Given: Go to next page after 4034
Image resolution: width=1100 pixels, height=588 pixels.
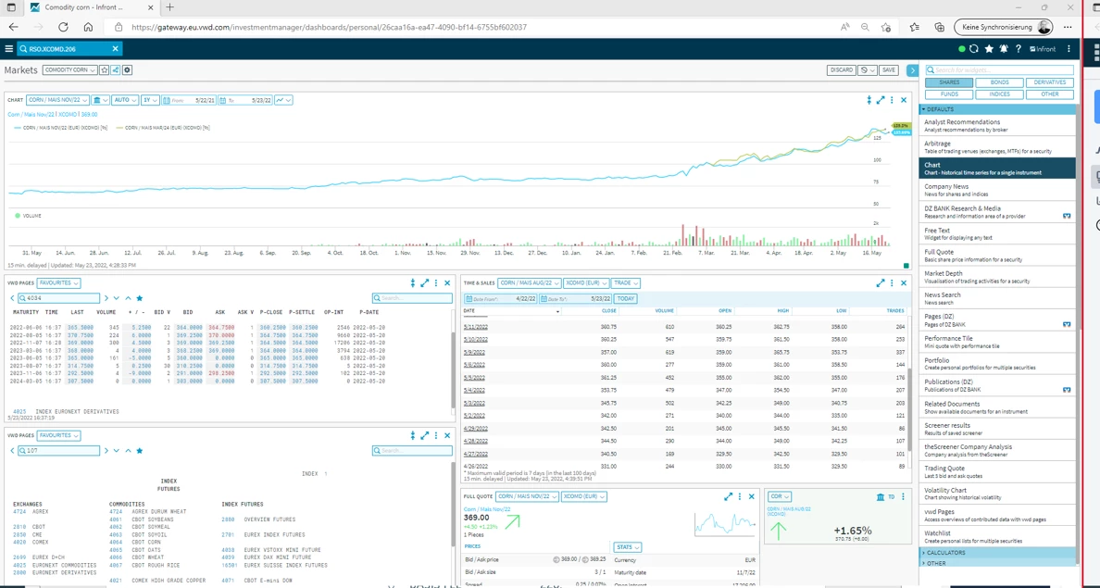Looking at the screenshot, I should coord(106,298).
